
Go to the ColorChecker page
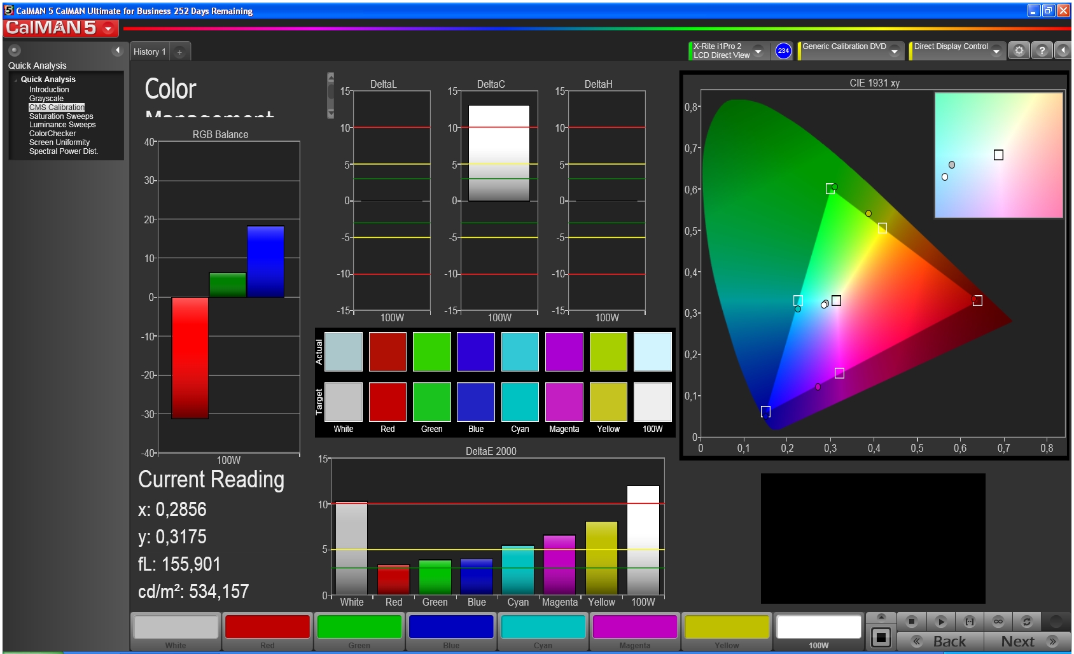coord(52,134)
